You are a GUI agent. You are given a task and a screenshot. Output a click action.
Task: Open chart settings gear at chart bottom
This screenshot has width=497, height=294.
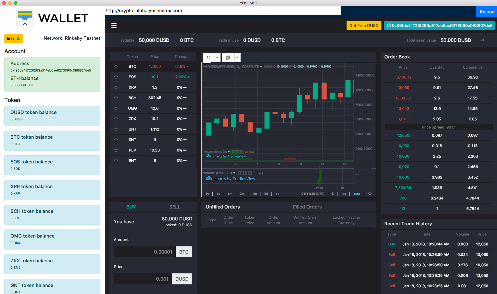[x=370, y=194]
